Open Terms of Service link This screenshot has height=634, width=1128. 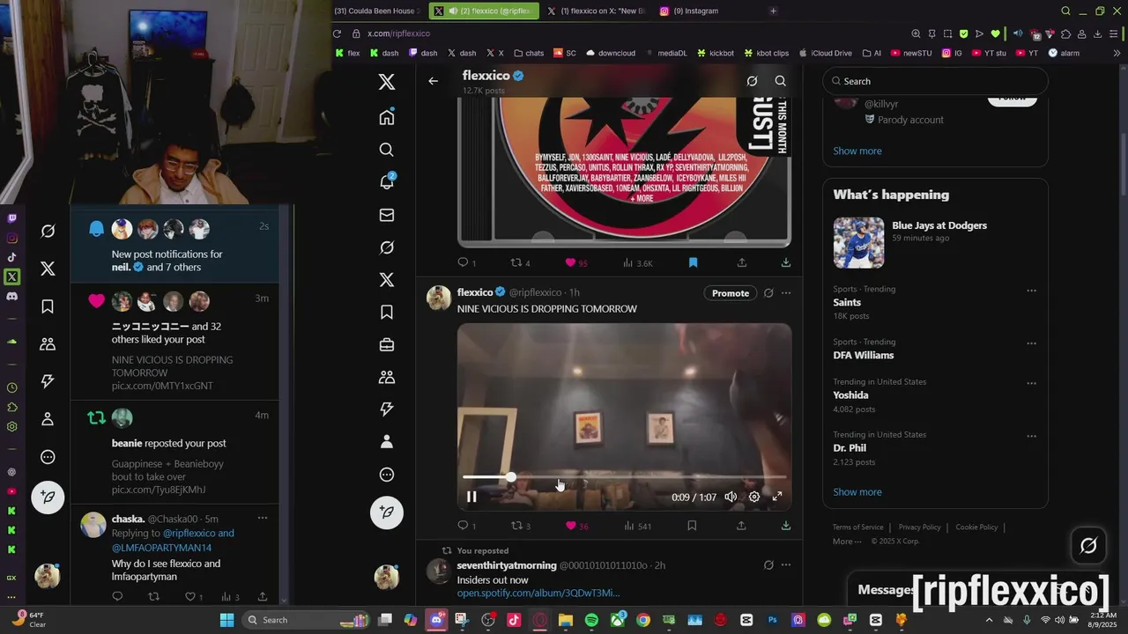tap(858, 527)
